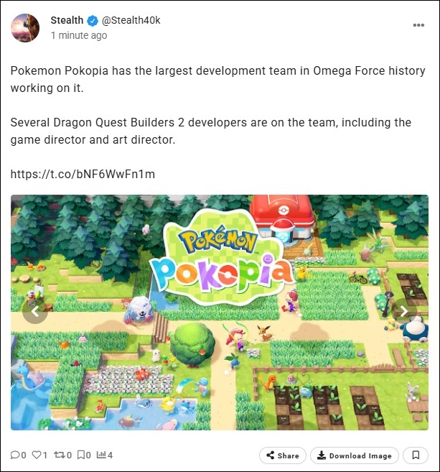Click the blue verified badge icon
440x472 pixels.
click(93, 21)
